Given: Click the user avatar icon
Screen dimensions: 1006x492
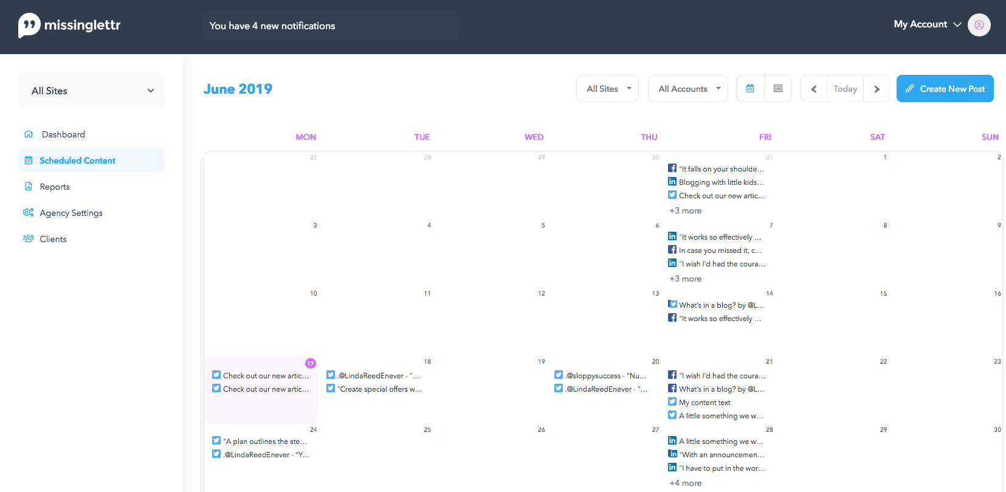Looking at the screenshot, I should 979,25.
